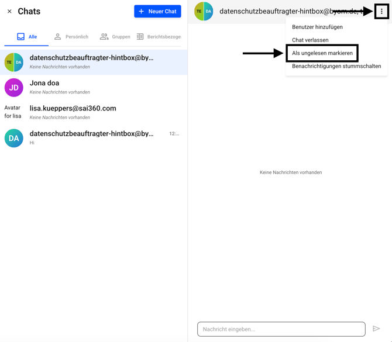
Task: Click the TE DA avatar in chat header
Action: tap(204, 11)
